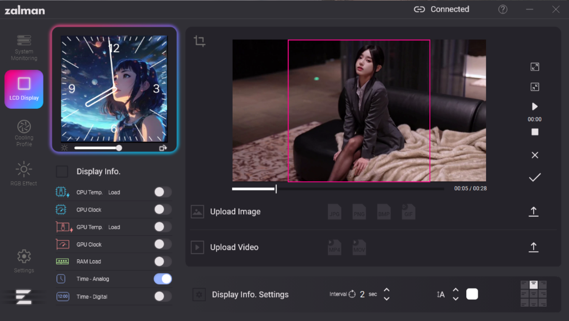Click the interval timer icon
The width and height of the screenshot is (569, 321).
click(352, 294)
